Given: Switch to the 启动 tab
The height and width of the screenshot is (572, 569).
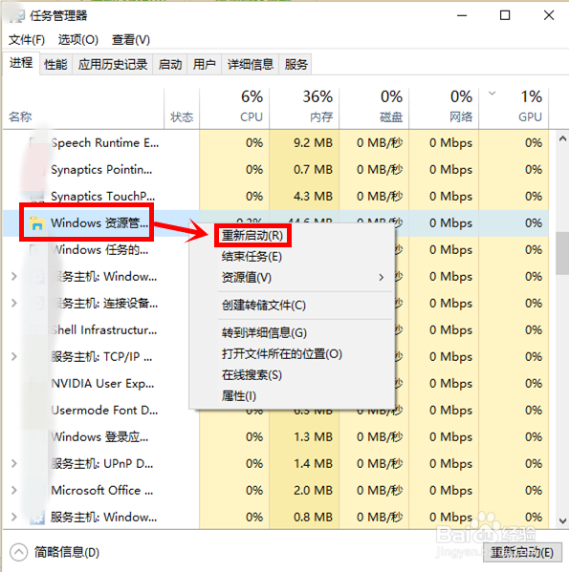Looking at the screenshot, I should coord(170,65).
